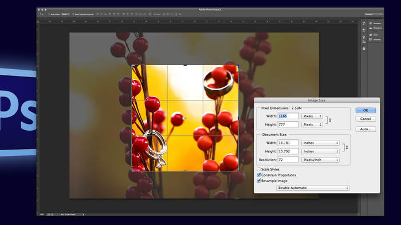Click the top icon in the collapsed panel dock

click(x=364, y=23)
